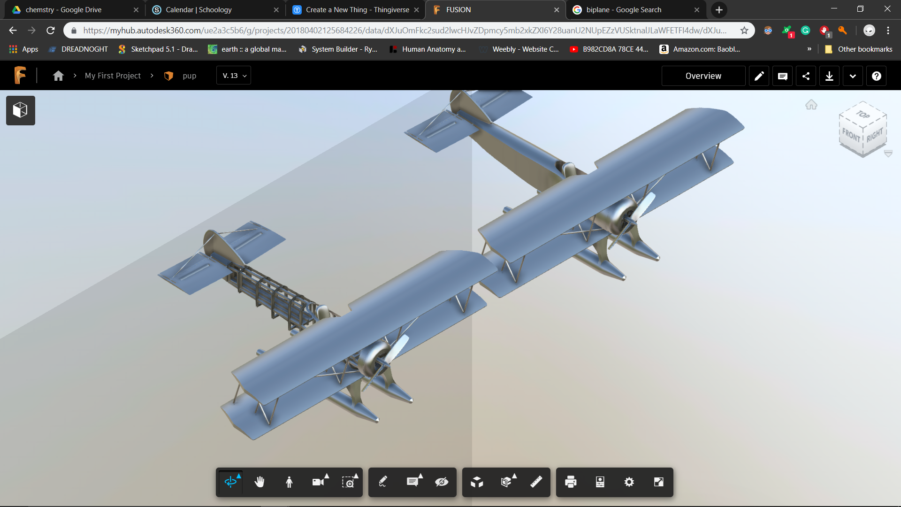Open a new browser tab

coord(719,9)
